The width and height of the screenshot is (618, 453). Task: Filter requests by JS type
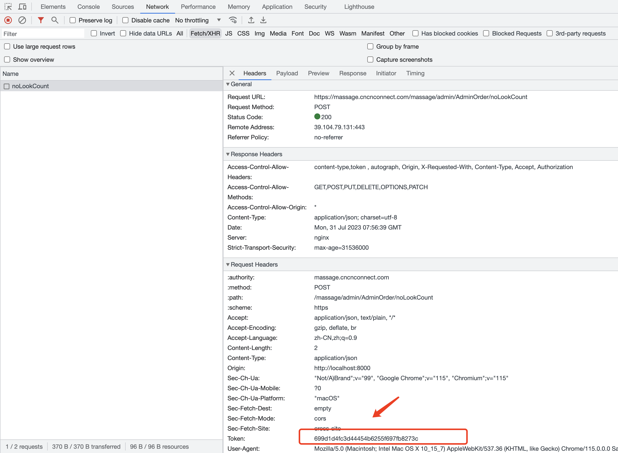tap(229, 34)
